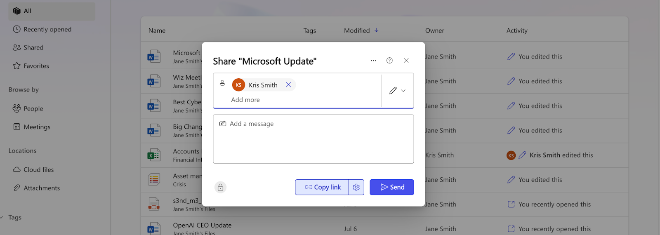
Task: Sort by Name column header
Action: (157, 31)
